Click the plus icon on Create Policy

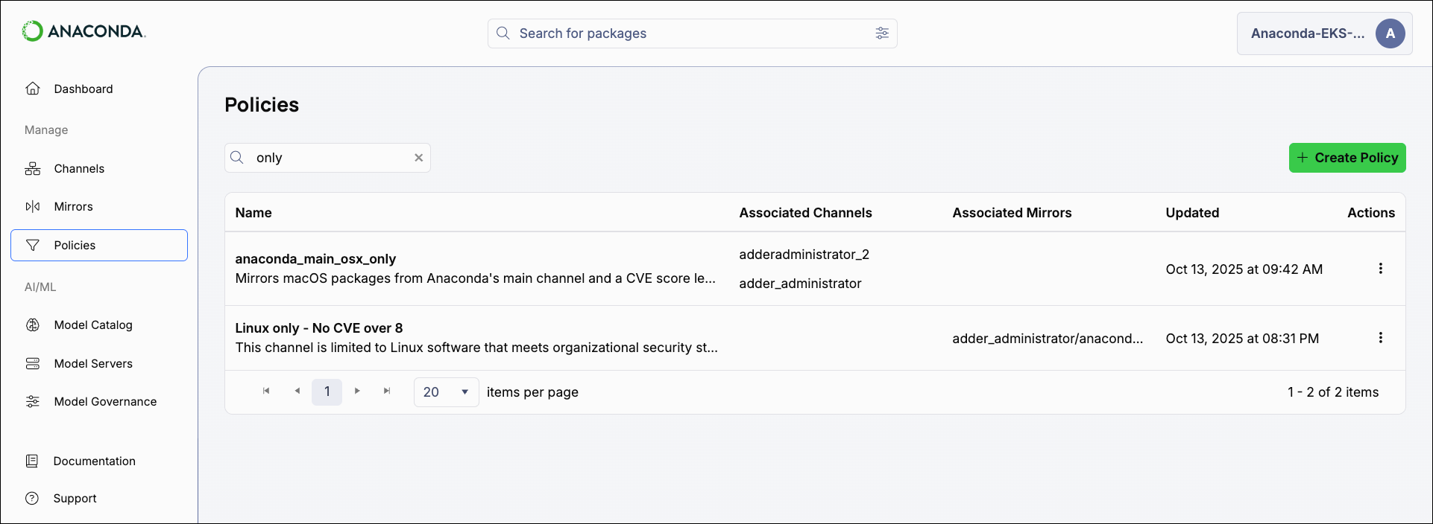point(1303,158)
